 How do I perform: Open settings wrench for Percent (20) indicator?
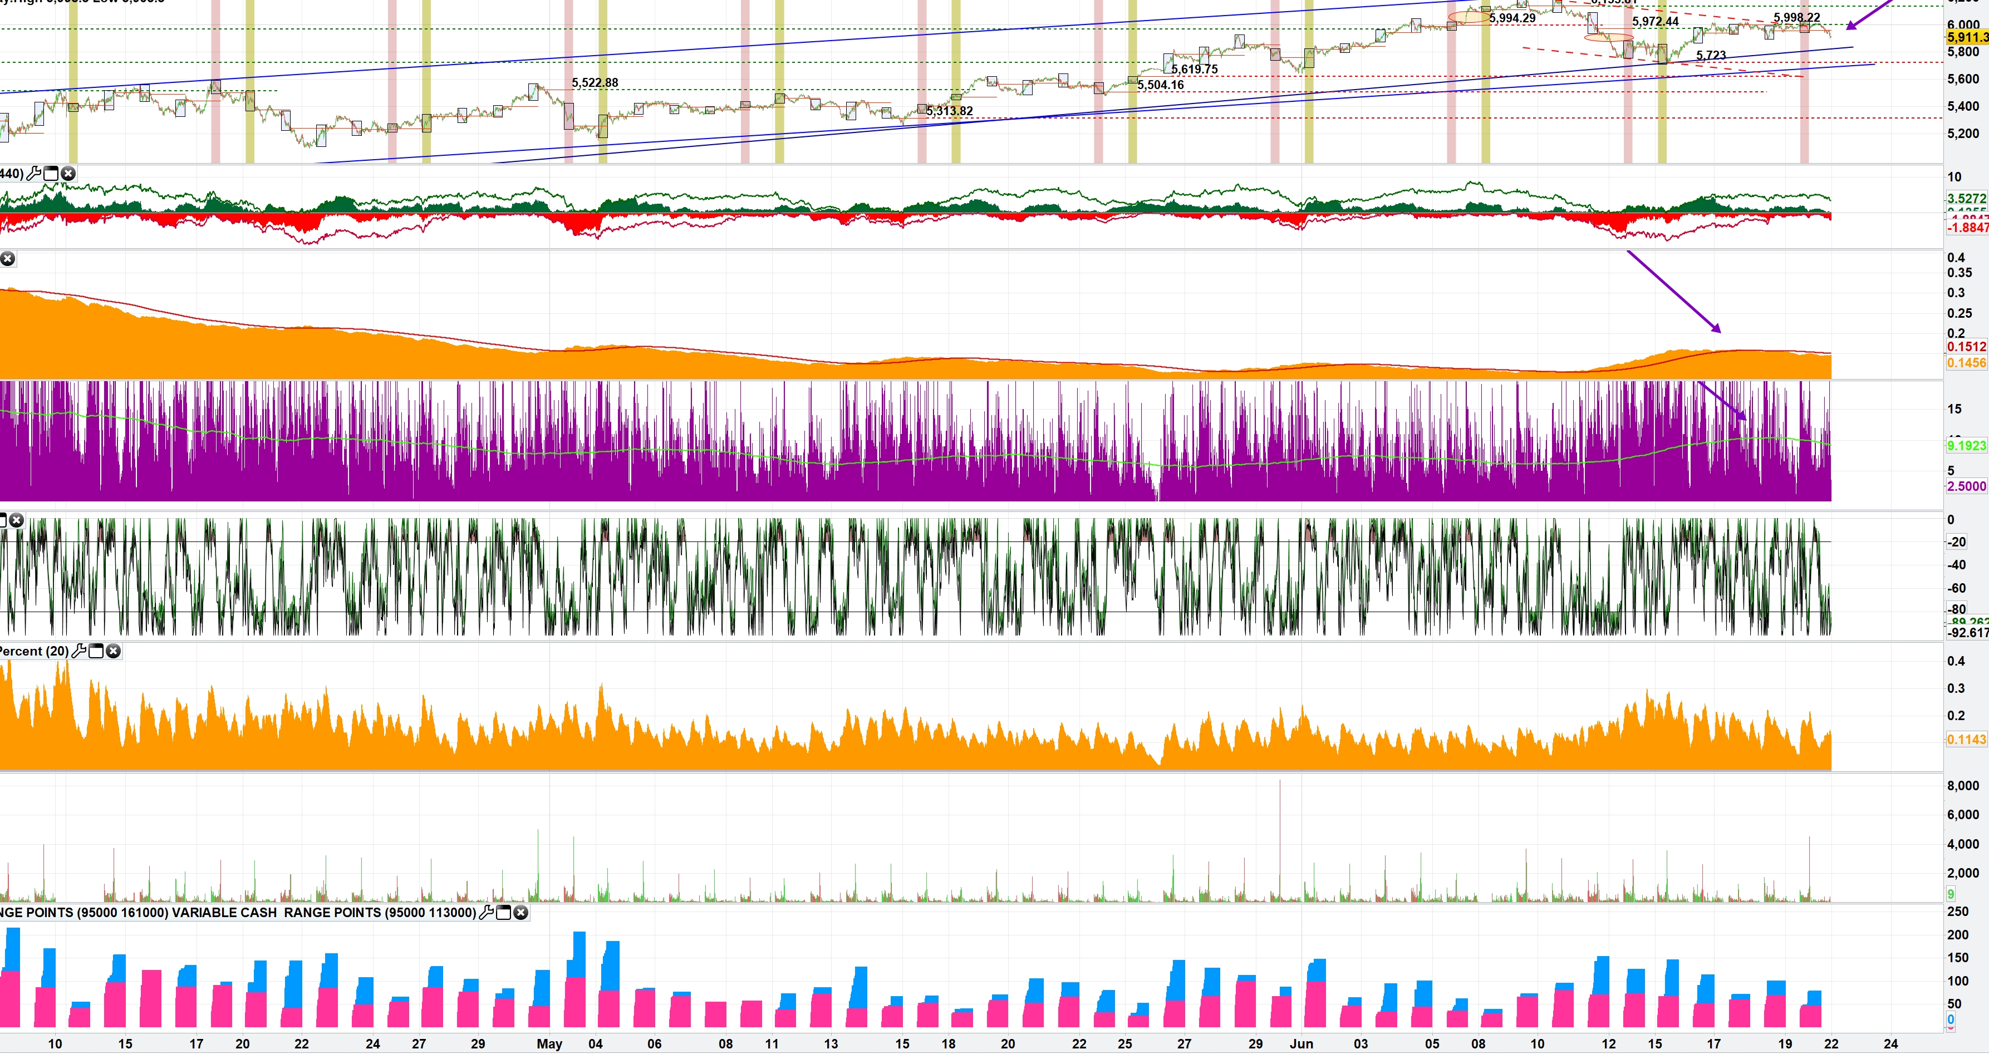(x=78, y=651)
